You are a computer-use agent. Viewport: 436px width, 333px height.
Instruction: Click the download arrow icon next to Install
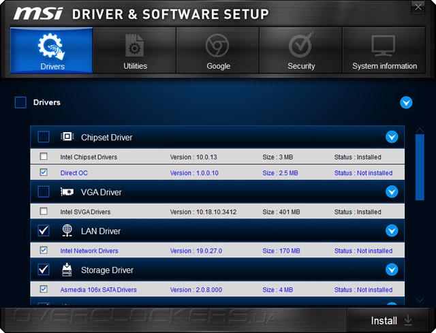(x=408, y=321)
